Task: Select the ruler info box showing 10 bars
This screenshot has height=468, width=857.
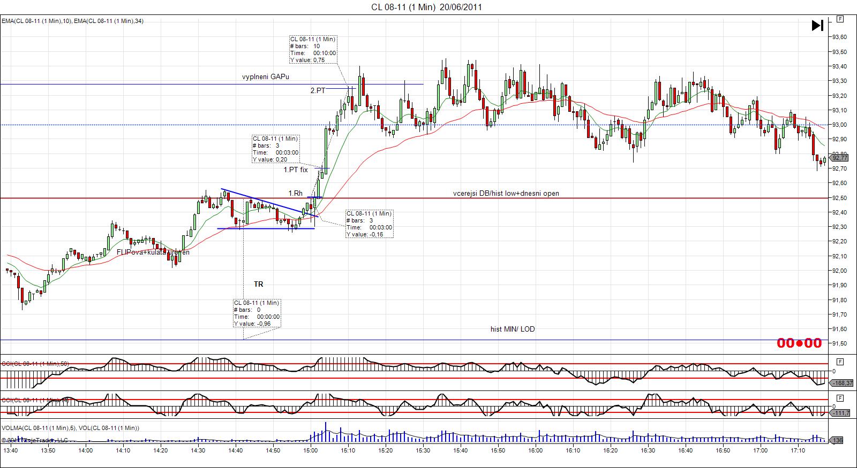Action: point(313,49)
